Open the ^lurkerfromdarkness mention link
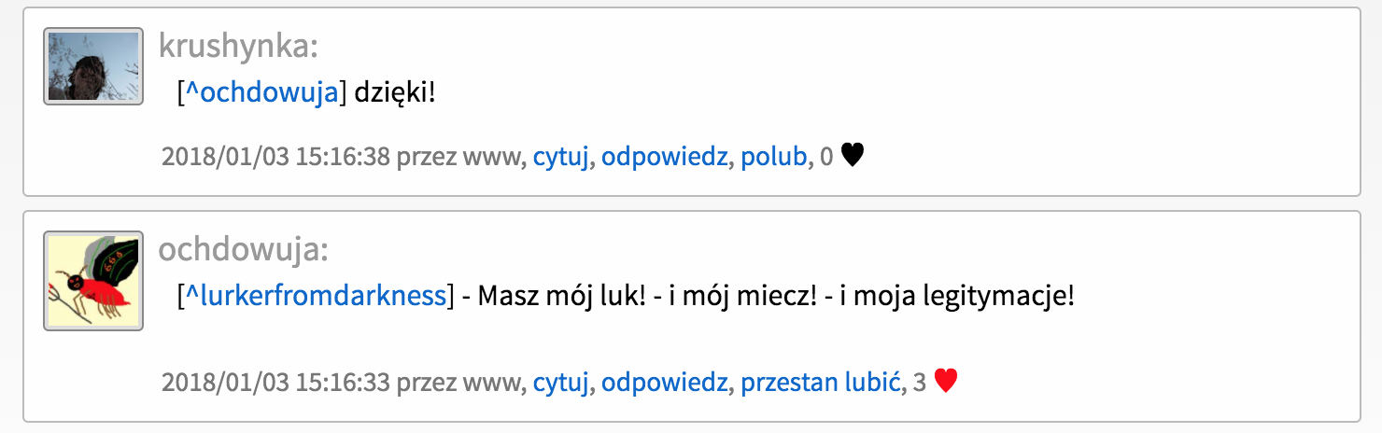 point(316,297)
